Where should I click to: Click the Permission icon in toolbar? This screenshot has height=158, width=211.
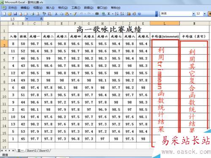tap(21, 14)
